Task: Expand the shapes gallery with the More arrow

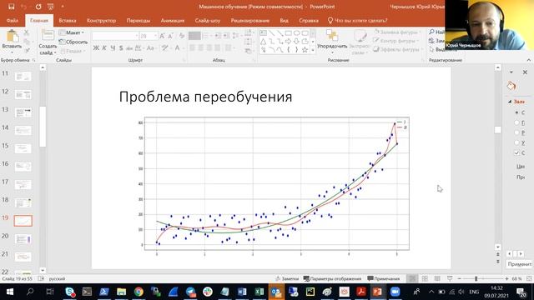Action: coord(313,50)
